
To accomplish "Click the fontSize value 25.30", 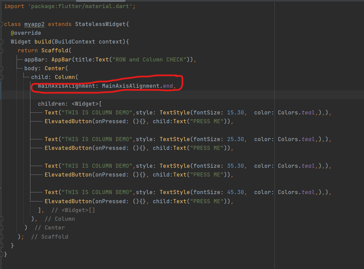I will [235, 139].
